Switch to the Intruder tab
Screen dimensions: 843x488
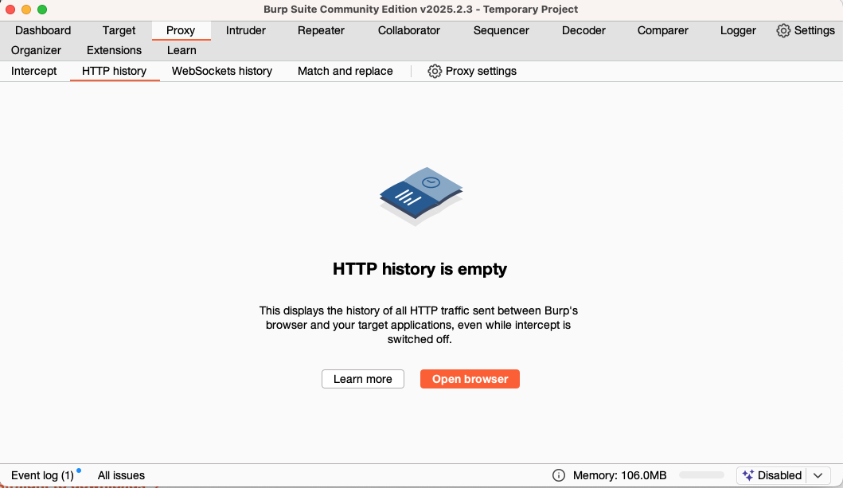pyautogui.click(x=245, y=30)
